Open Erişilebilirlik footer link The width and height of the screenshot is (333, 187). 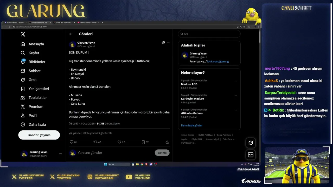197,139
